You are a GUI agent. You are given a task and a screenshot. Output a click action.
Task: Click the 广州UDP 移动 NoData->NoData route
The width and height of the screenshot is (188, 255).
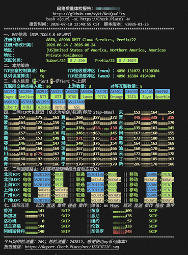(159, 200)
